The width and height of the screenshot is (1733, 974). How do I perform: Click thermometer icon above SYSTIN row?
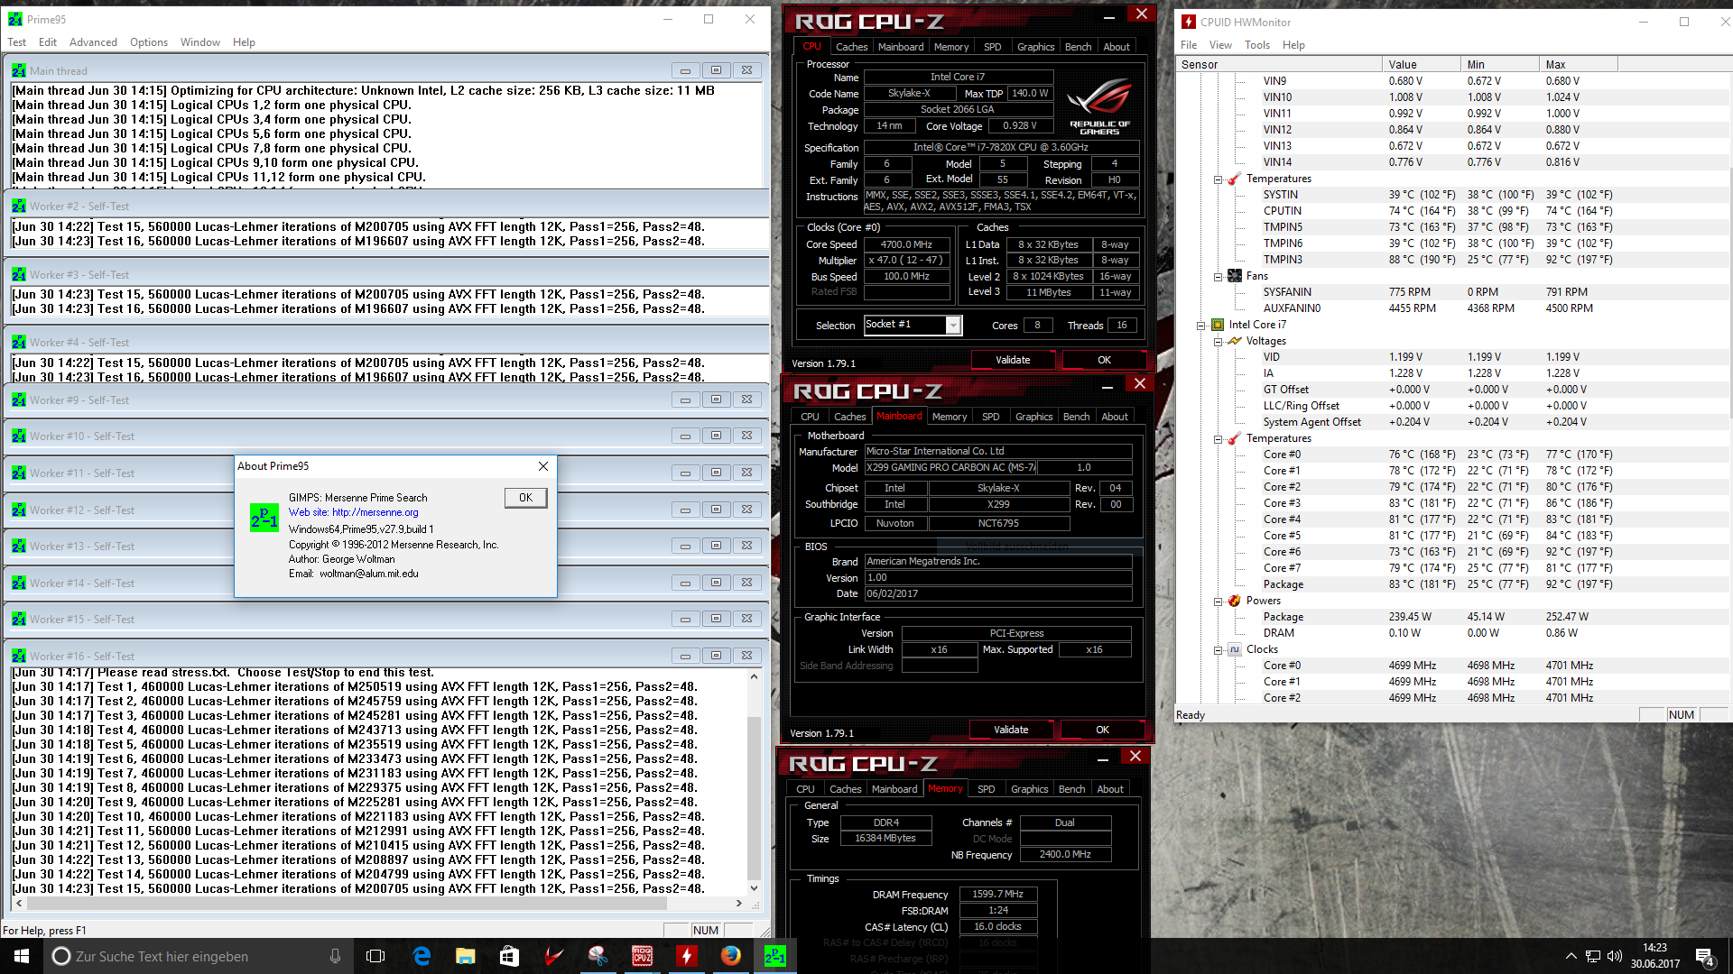(1234, 179)
